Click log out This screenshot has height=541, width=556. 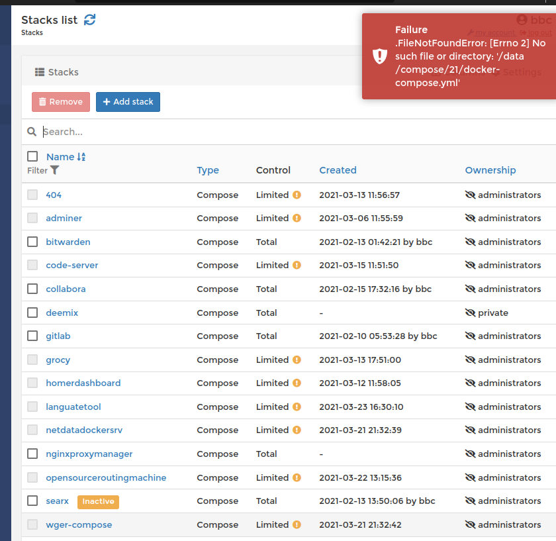[541, 32]
